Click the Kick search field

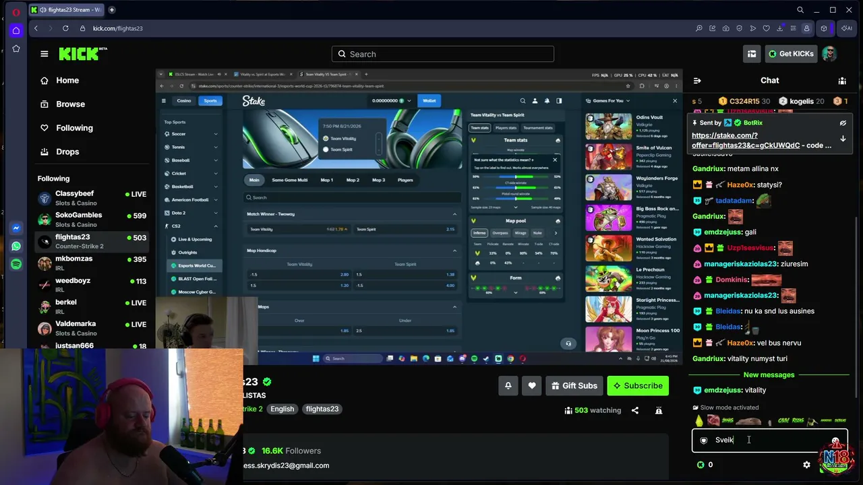pos(443,54)
